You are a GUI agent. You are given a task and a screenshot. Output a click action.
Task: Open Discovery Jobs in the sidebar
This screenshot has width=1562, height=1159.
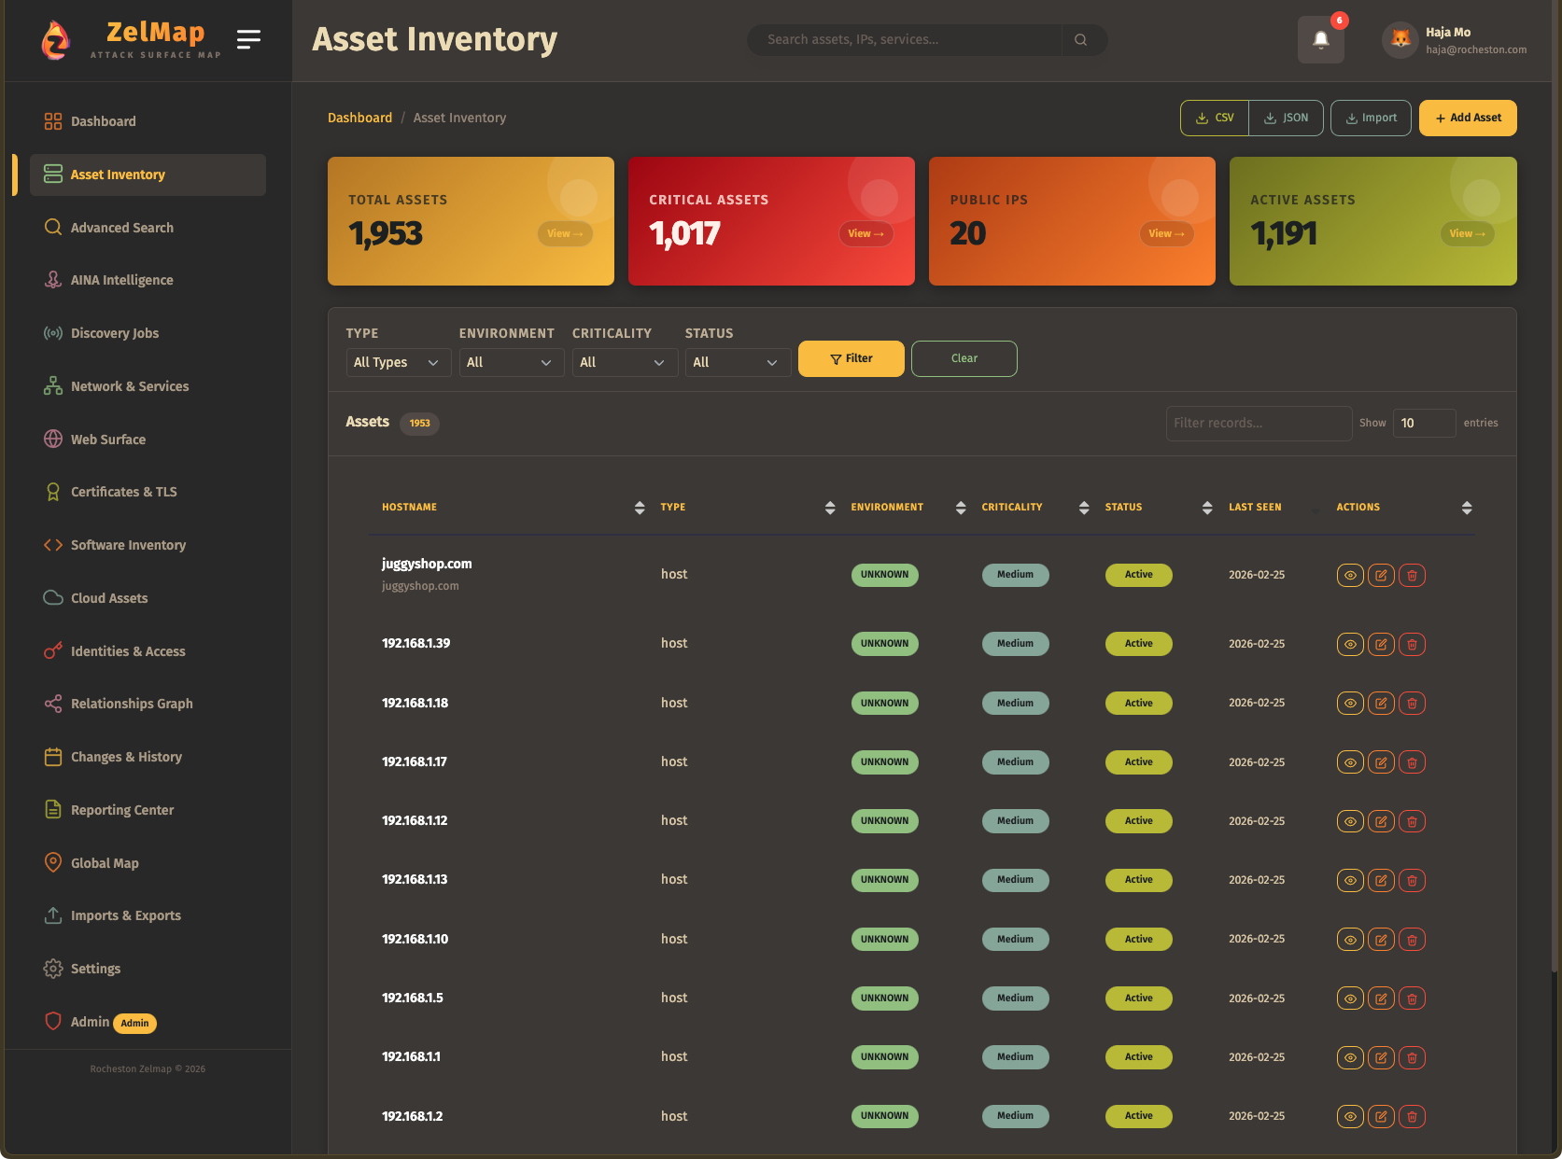115,333
